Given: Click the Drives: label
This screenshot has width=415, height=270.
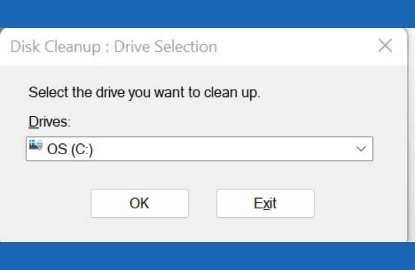Looking at the screenshot, I should pos(50,122).
